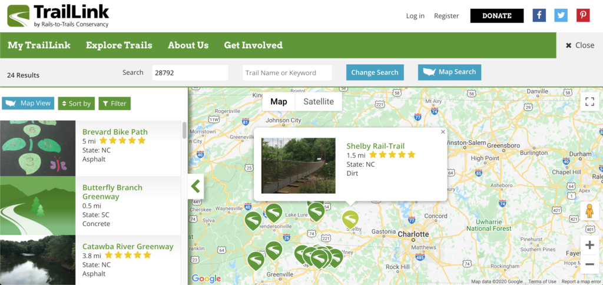
Task: Open the Facebook page icon
Action: [539, 15]
